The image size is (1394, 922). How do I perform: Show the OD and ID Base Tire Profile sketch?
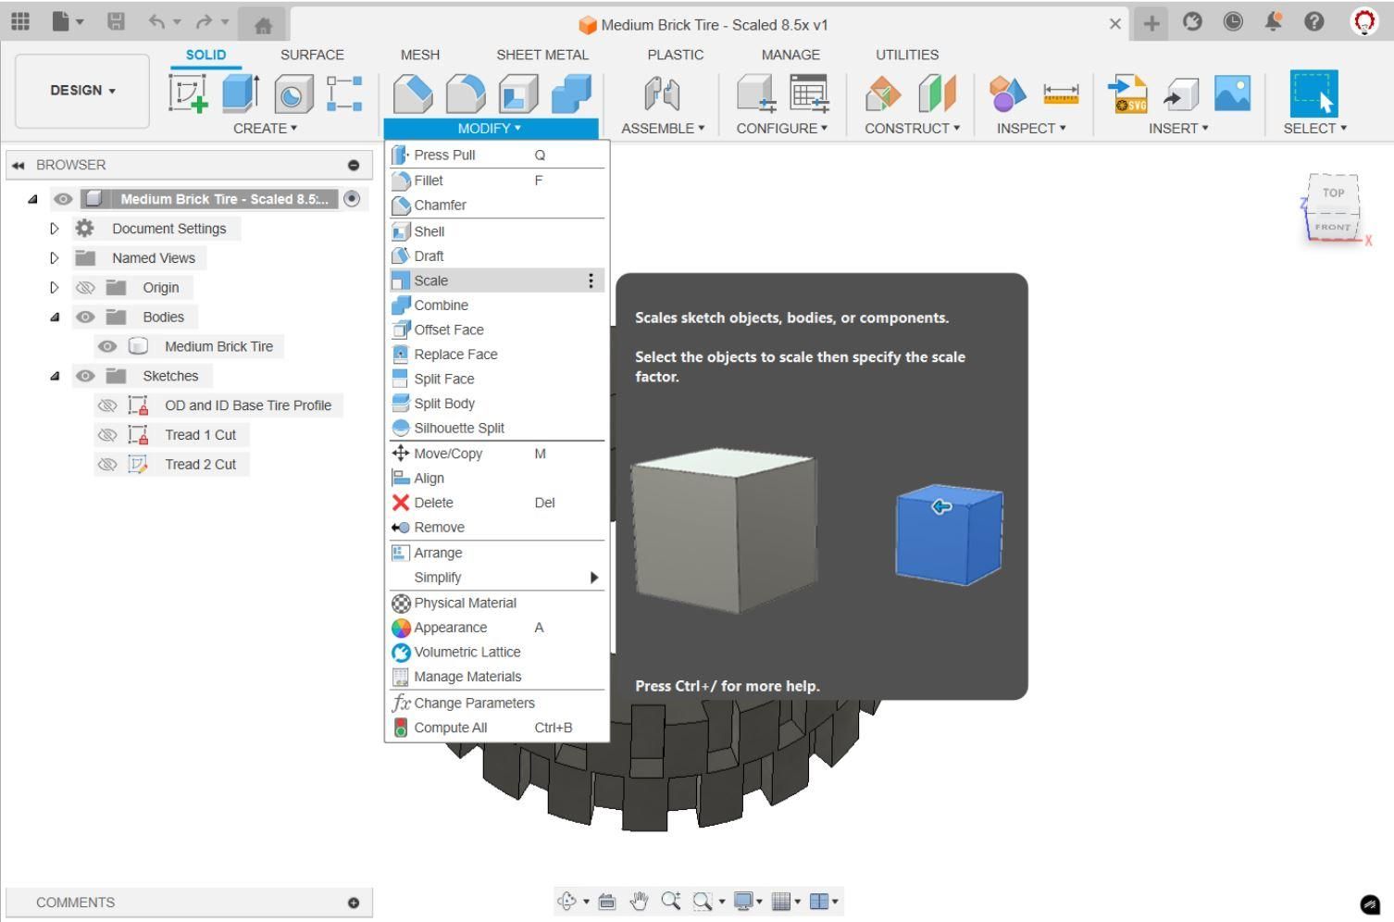107,406
